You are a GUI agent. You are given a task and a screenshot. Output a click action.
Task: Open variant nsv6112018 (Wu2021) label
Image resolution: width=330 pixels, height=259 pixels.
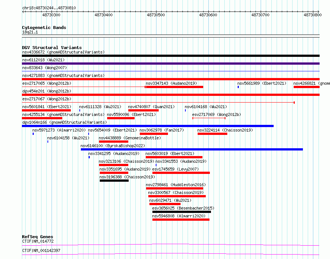pos(43,60)
